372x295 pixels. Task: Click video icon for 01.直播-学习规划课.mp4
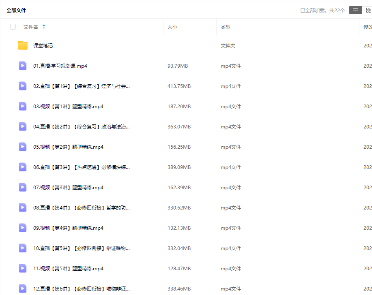(23, 66)
